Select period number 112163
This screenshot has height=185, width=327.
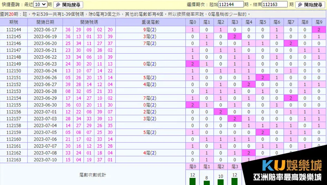14,160
